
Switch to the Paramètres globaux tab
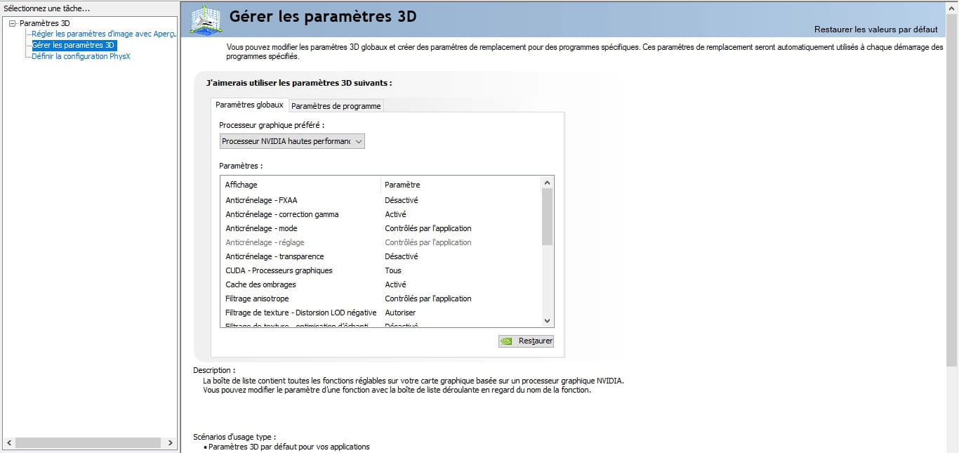[x=249, y=105]
